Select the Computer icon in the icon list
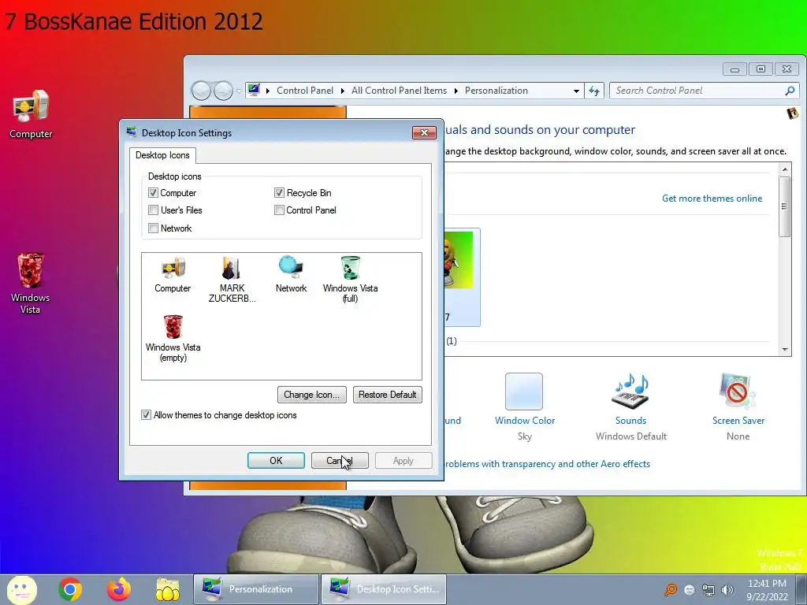 [x=173, y=275]
